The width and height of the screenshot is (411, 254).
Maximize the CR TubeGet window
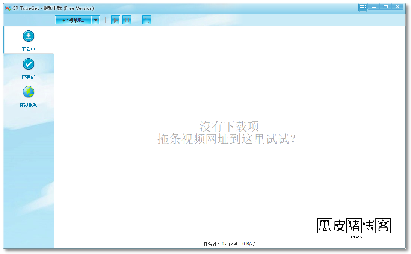tap(385, 6)
